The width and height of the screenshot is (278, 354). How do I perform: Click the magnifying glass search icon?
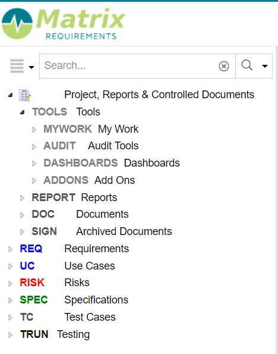pos(247,65)
